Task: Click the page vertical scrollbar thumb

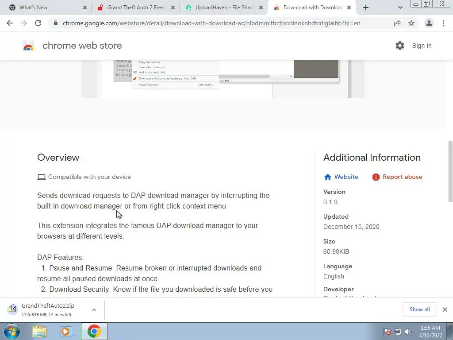Action: [x=450, y=171]
